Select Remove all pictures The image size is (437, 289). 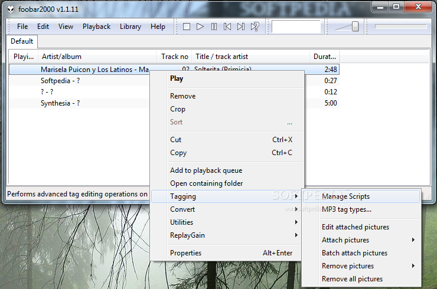pyautogui.click(x=361, y=279)
